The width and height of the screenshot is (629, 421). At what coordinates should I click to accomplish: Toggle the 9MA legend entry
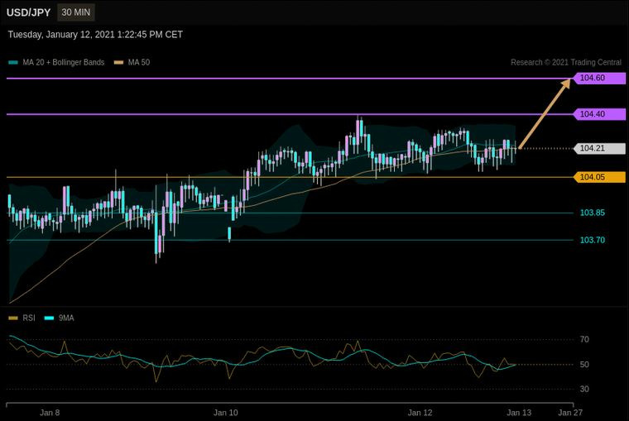pos(60,318)
